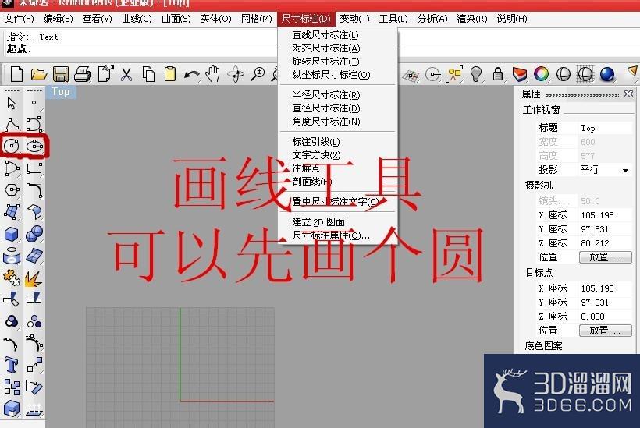The image size is (640, 428).
Task: Choose 建立 2D 图面 menu item
Action: (318, 222)
